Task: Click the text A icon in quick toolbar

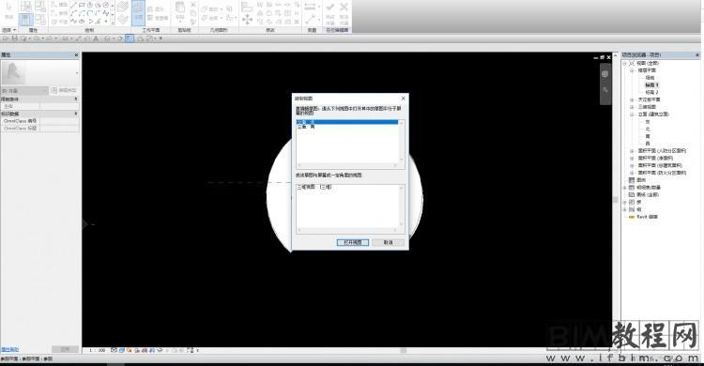Action: tap(96, 38)
